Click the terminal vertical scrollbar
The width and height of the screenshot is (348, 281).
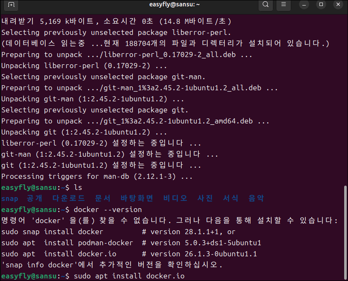point(345,233)
